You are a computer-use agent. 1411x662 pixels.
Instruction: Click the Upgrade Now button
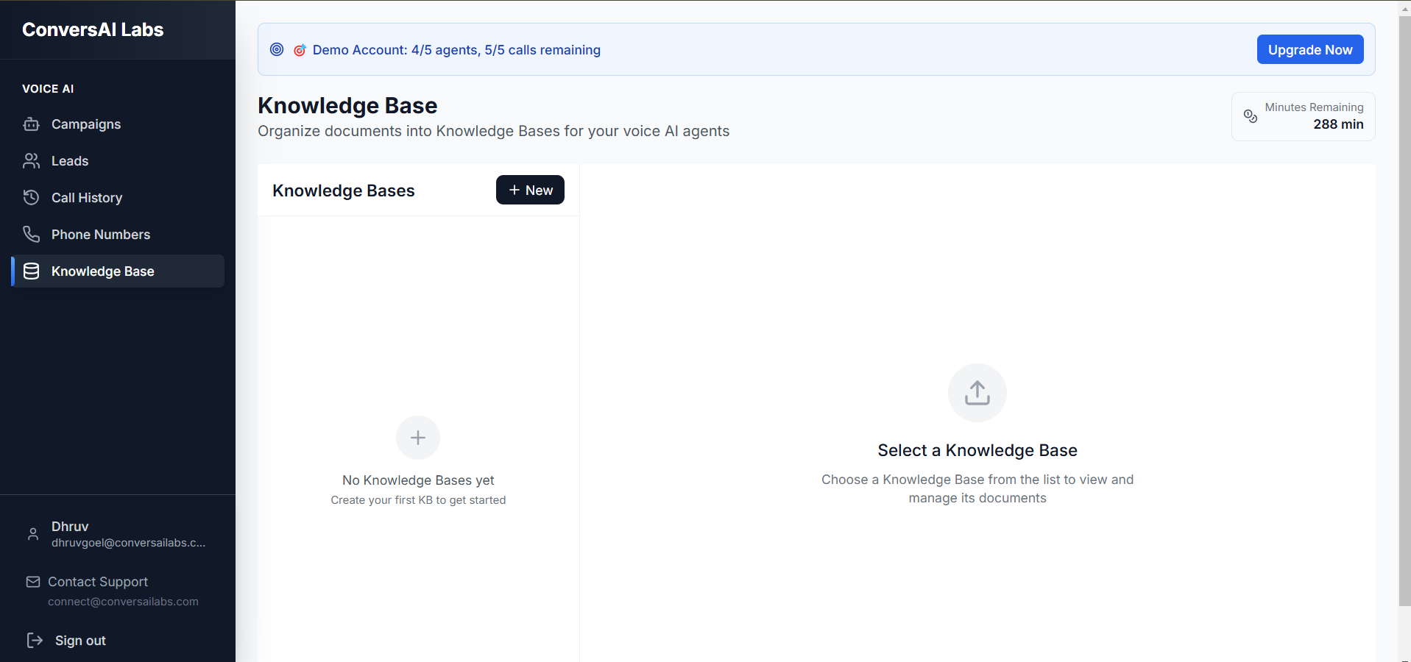1310,49
